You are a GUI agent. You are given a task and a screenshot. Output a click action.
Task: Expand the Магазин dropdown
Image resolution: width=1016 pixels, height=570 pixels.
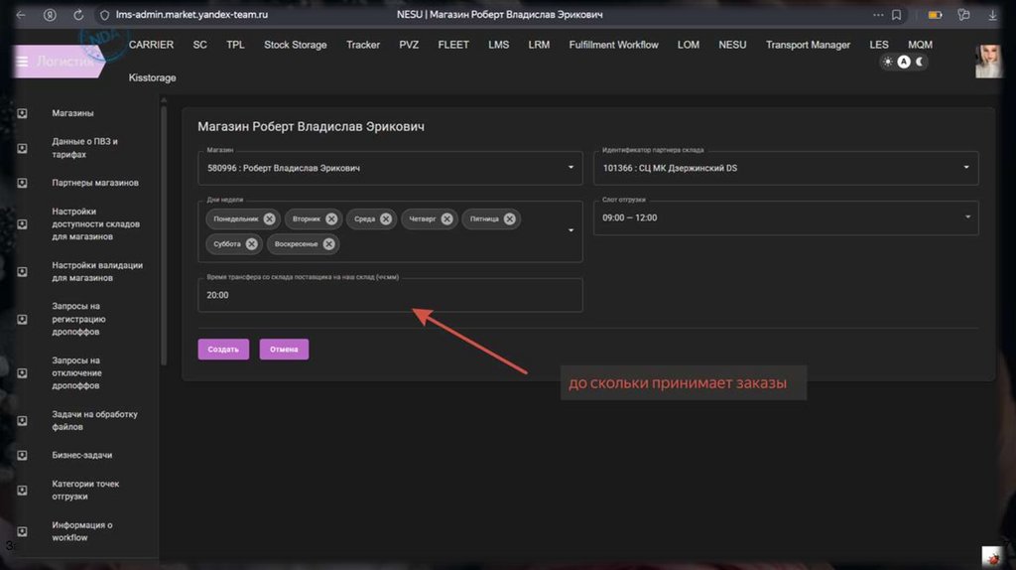(x=571, y=168)
